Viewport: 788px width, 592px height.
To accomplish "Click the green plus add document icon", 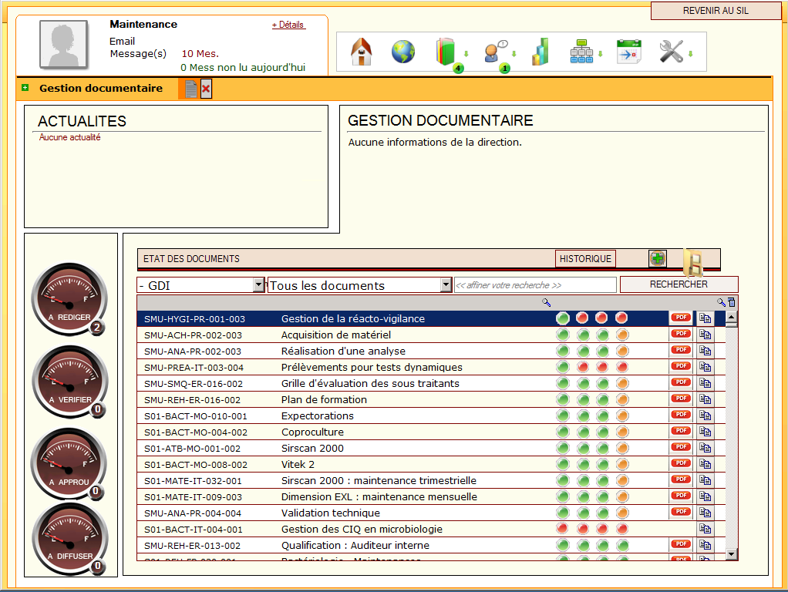I will pos(657,258).
